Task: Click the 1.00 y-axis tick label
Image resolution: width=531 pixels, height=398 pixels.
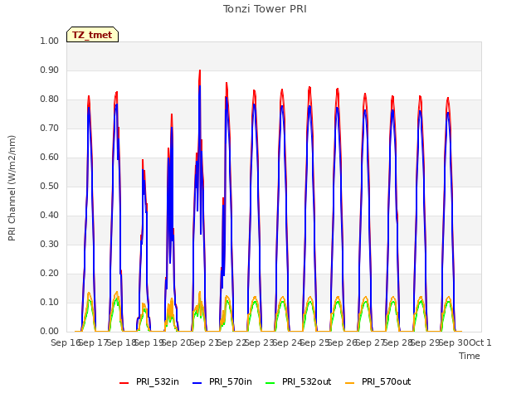Action: coord(50,41)
